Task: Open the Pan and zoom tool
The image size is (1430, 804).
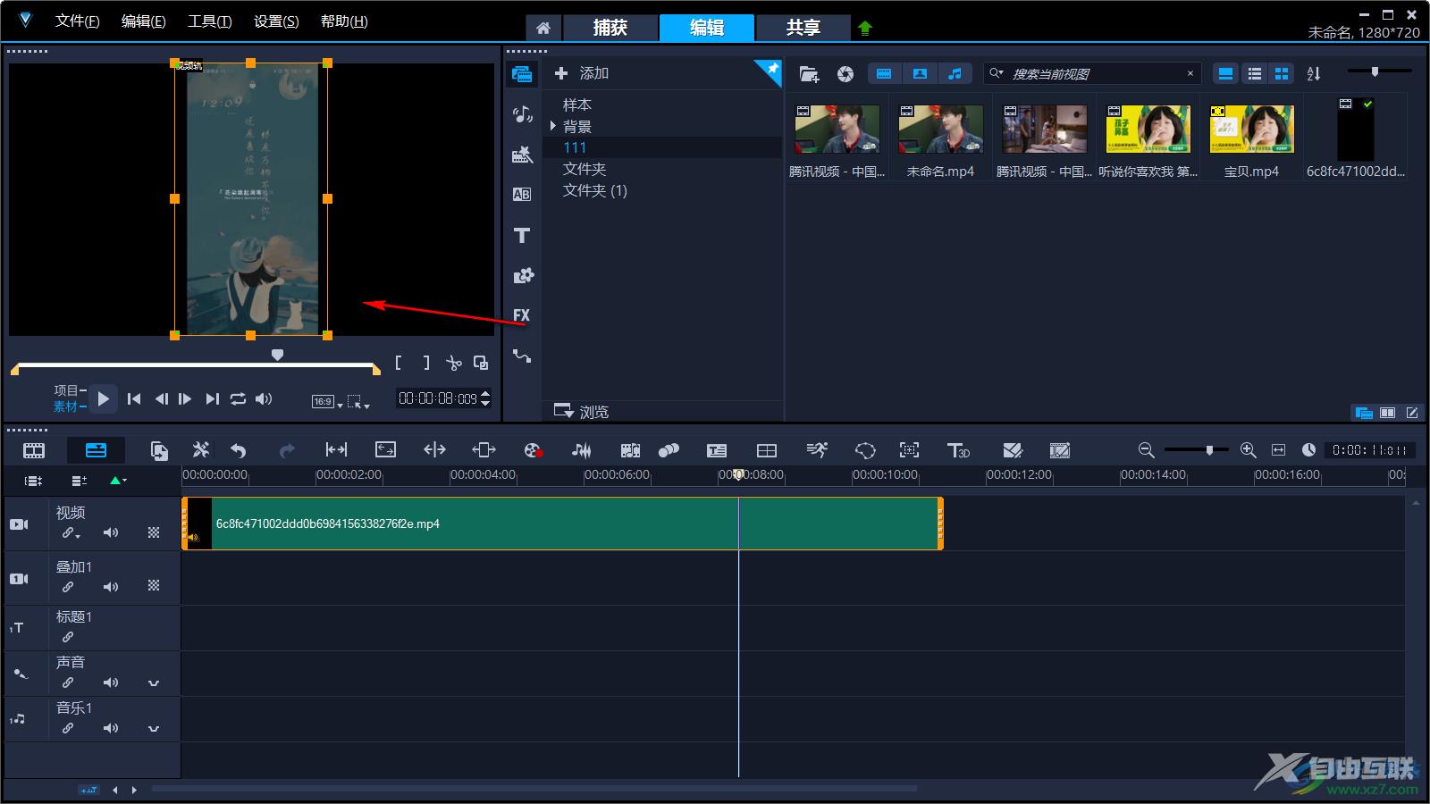Action: click(909, 450)
